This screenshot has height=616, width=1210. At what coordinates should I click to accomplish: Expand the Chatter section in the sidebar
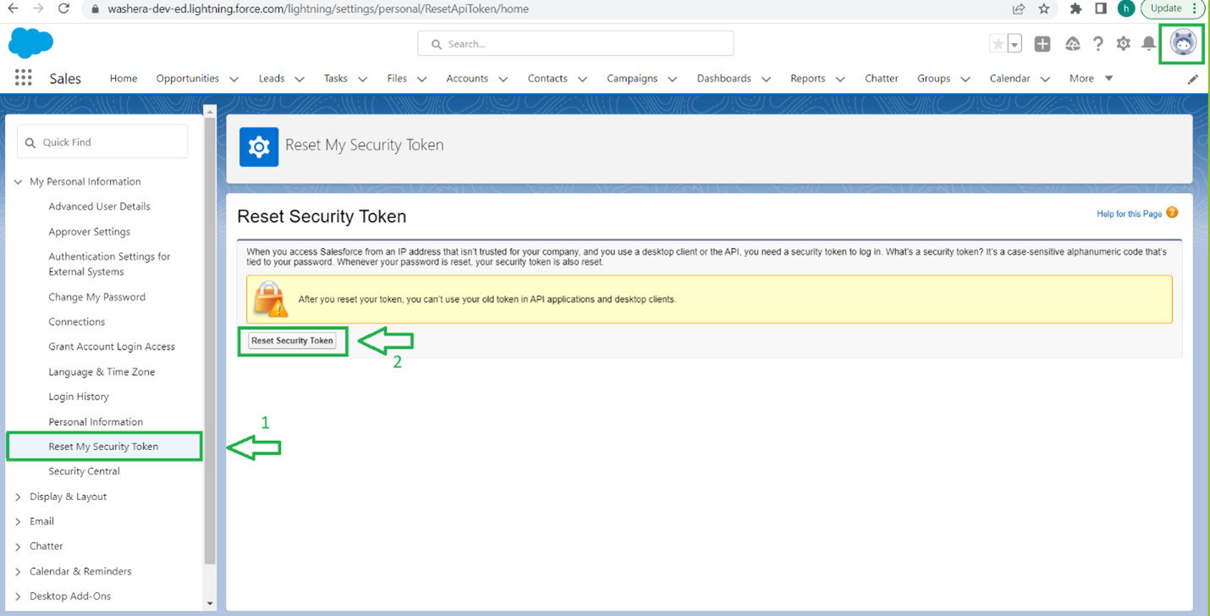pyautogui.click(x=19, y=547)
